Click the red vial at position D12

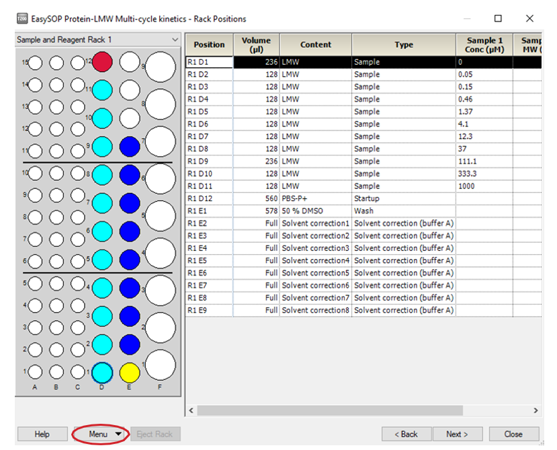pyautogui.click(x=102, y=62)
